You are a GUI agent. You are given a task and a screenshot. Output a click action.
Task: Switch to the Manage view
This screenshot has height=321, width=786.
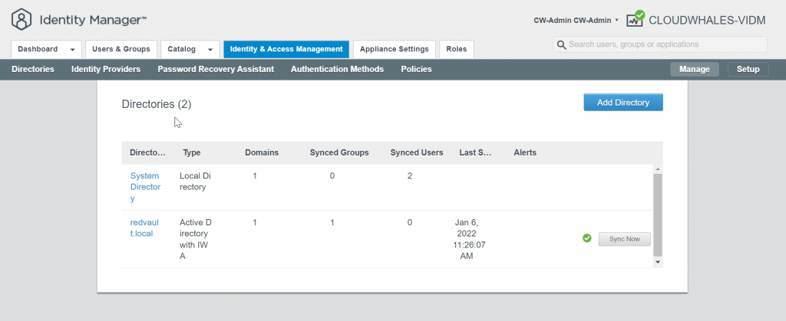click(694, 70)
